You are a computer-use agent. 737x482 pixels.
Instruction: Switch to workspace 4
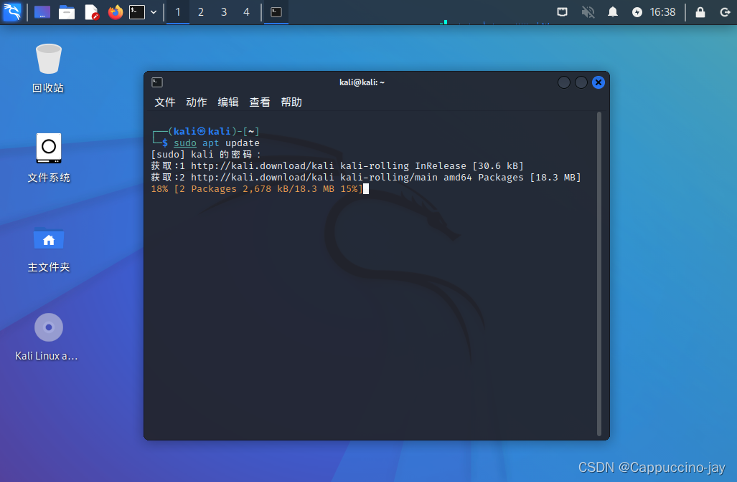tap(246, 12)
